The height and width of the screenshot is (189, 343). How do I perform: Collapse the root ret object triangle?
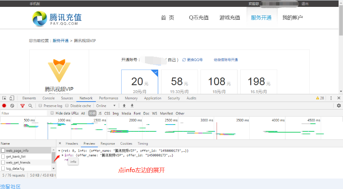pos(59,151)
